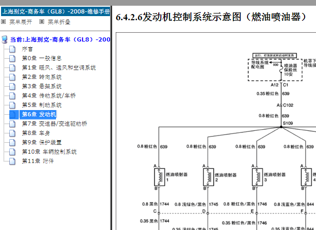Viewport: 316px width, 230px height.
Task: Click the page icon beside 第3章 悬架系统
Action: 12,87
